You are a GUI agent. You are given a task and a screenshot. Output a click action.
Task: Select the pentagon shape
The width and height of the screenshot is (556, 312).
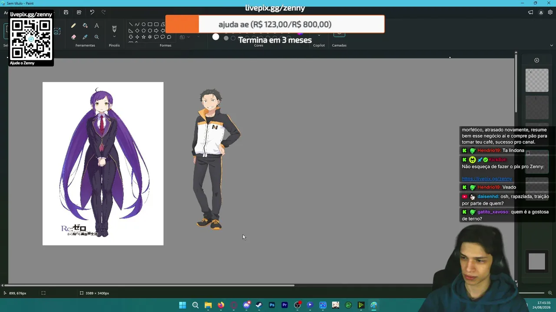[x=143, y=31]
